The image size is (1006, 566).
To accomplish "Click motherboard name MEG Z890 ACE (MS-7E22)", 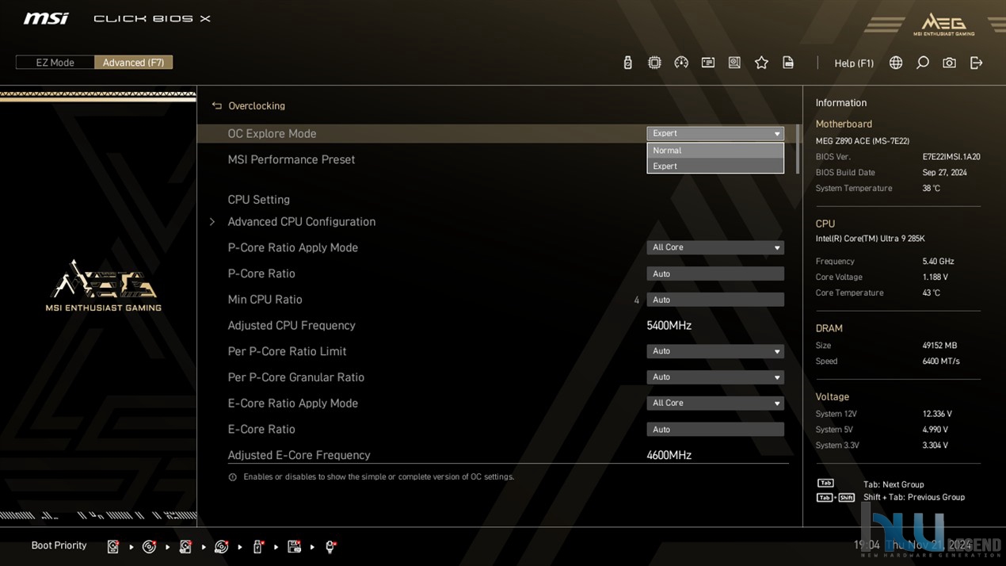I will (x=863, y=141).
